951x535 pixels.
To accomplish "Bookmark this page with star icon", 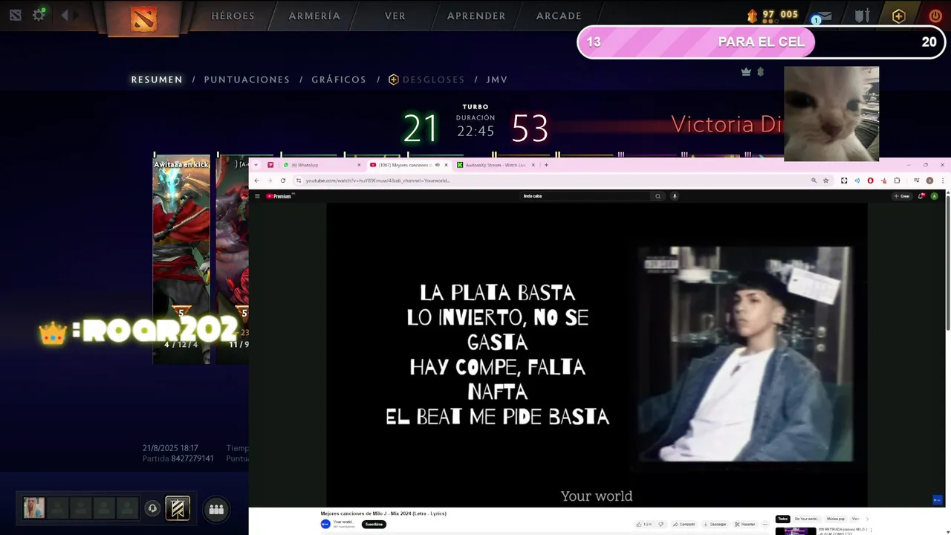I will point(826,181).
